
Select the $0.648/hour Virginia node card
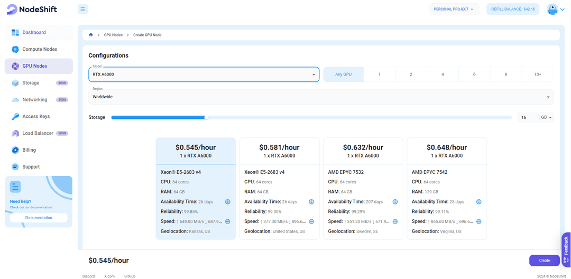click(x=447, y=189)
